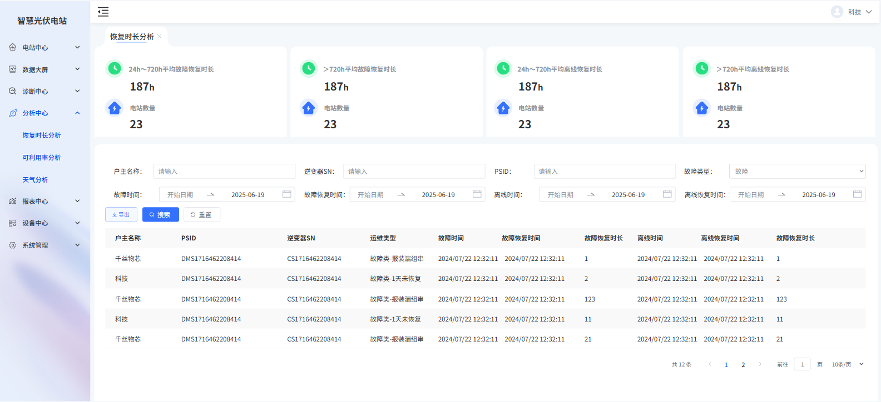The image size is (881, 402).
Task: Open the 天气分析 menu item
Action: [x=35, y=180]
